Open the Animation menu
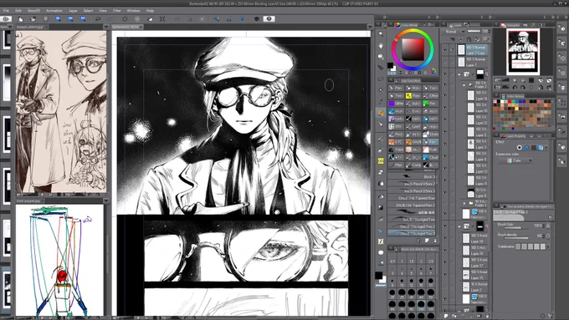 (54, 11)
